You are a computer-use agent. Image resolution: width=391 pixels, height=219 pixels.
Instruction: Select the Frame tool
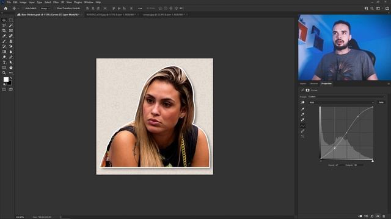[11, 30]
